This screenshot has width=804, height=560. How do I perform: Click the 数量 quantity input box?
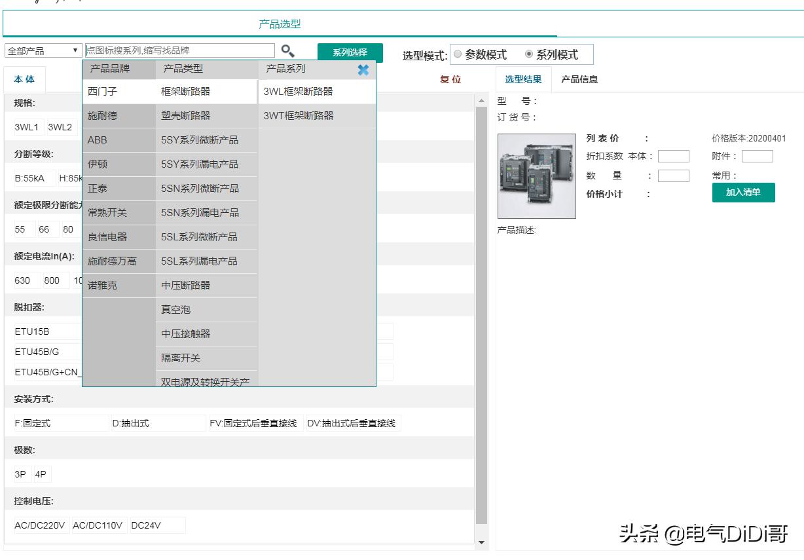coord(673,176)
